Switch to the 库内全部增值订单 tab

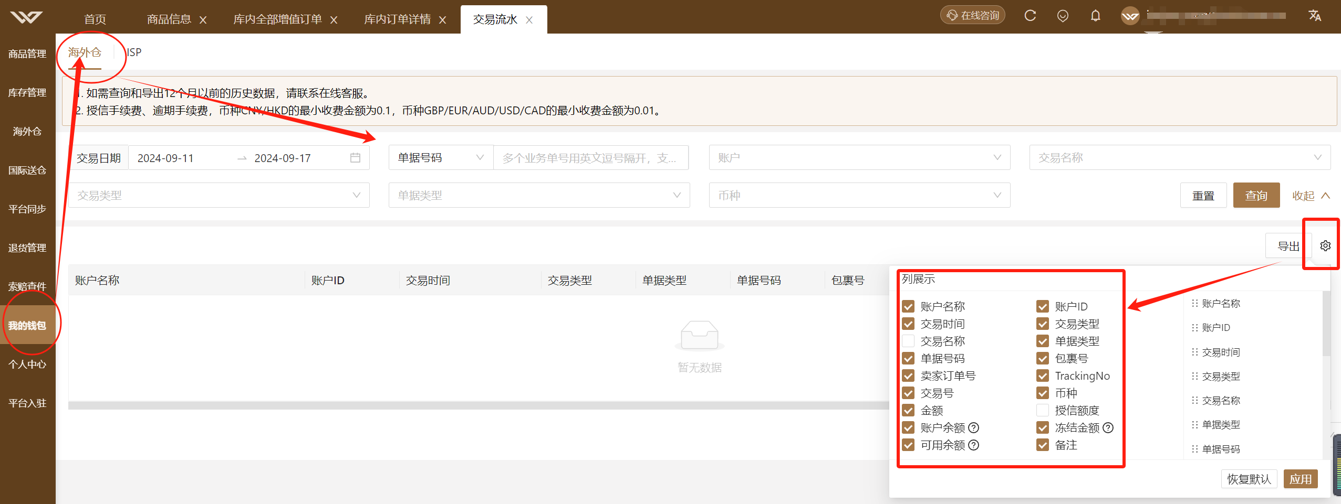tap(277, 19)
